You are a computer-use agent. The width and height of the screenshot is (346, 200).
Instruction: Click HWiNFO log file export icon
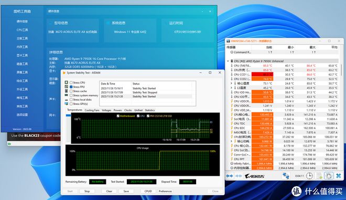[319, 176]
